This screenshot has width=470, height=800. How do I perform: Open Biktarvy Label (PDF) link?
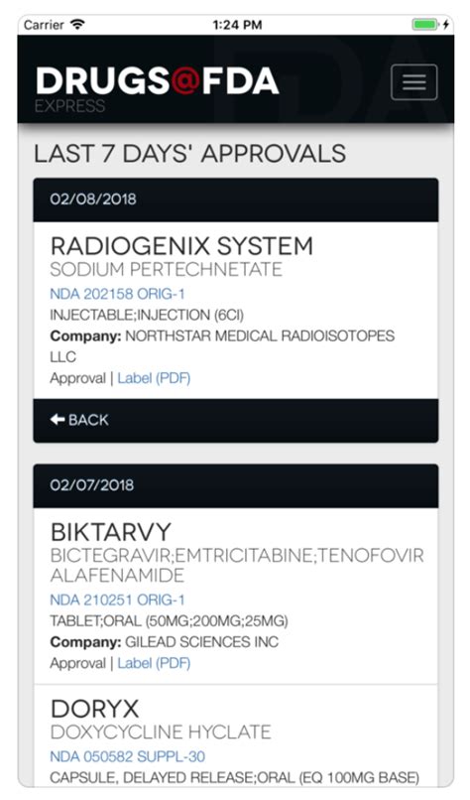[x=154, y=663]
